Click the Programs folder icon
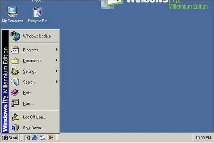214x143 pixels. (x=15, y=50)
